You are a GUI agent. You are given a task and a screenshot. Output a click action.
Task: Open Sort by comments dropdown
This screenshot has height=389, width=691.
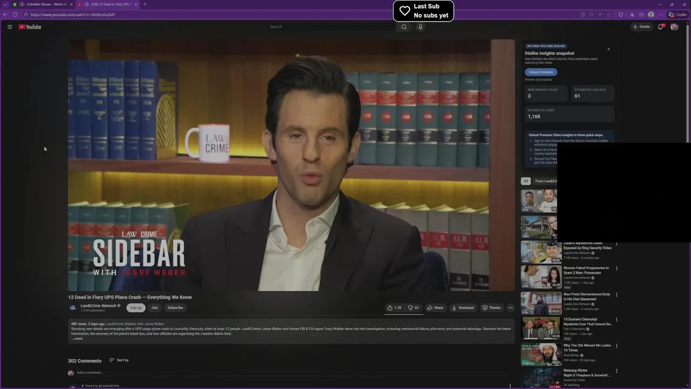pos(119,360)
